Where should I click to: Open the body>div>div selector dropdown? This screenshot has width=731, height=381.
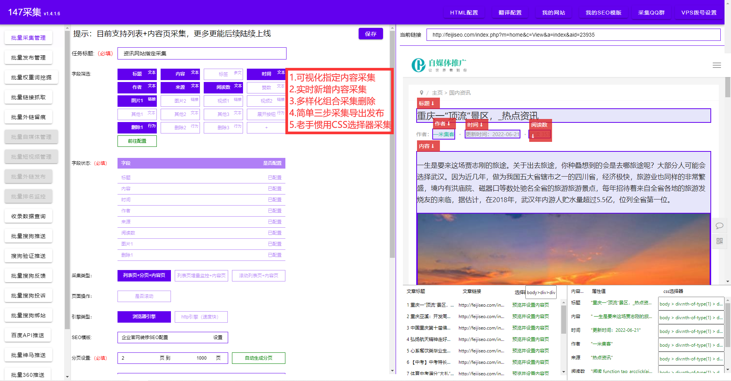pos(541,292)
